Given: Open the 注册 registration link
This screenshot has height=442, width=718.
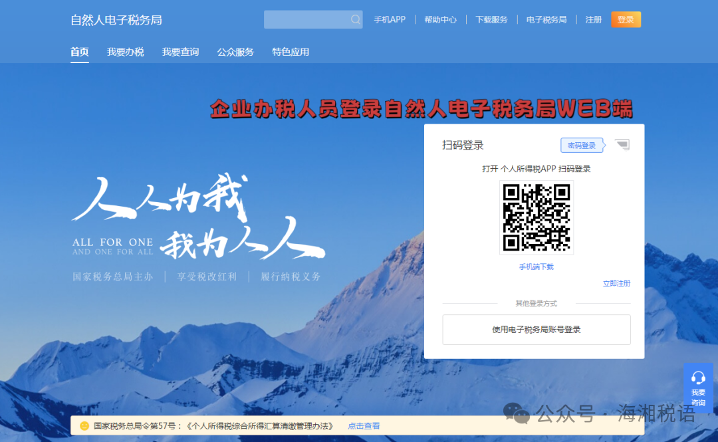Looking at the screenshot, I should (593, 19).
